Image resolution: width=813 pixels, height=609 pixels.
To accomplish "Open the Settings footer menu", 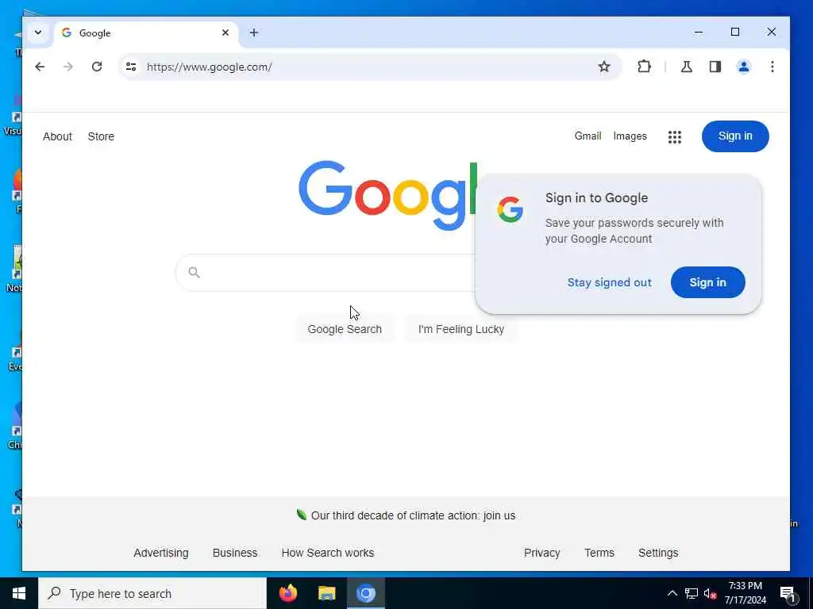I will click(x=658, y=553).
